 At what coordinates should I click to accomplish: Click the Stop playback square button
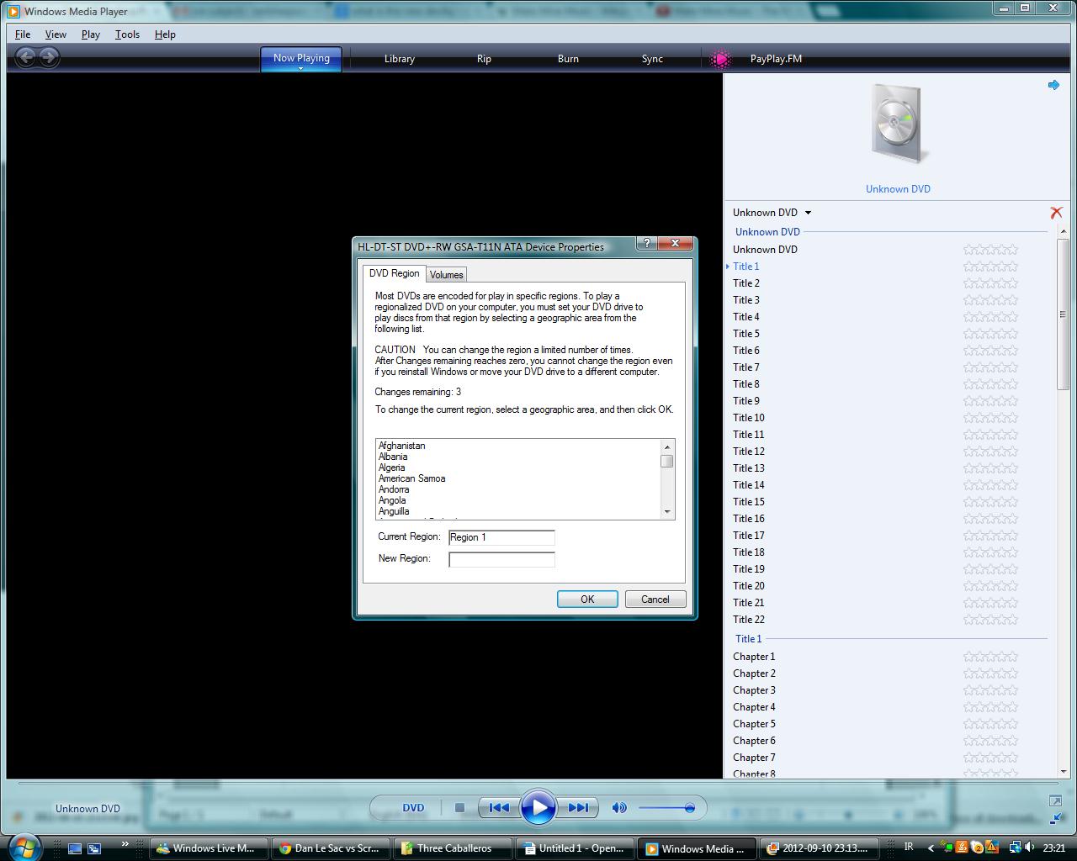(x=459, y=808)
